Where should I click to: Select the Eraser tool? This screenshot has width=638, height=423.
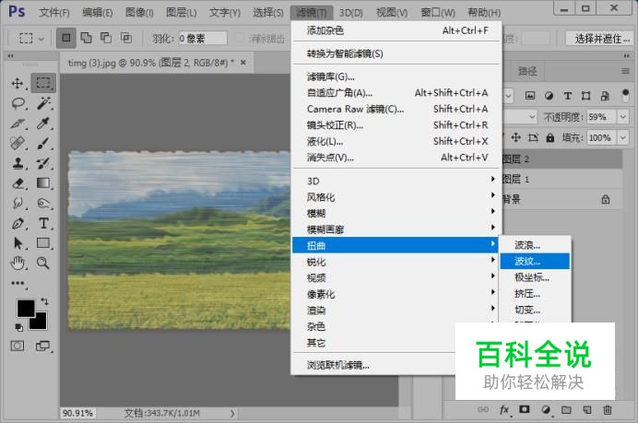click(18, 183)
